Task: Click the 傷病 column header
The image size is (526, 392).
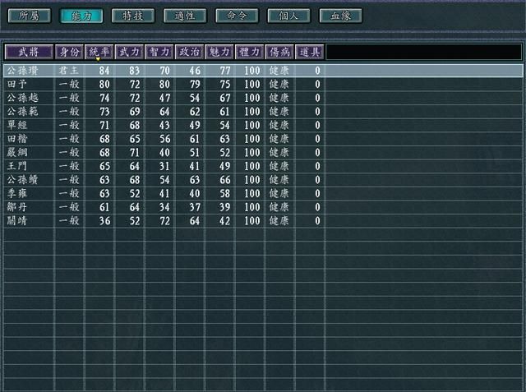Action: (x=279, y=52)
